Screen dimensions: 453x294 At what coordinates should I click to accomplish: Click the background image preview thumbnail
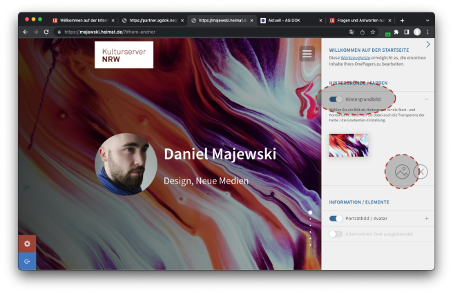[349, 145]
